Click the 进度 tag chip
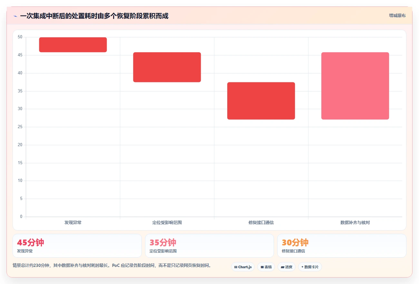This screenshot has height=284, width=419. 287,267
